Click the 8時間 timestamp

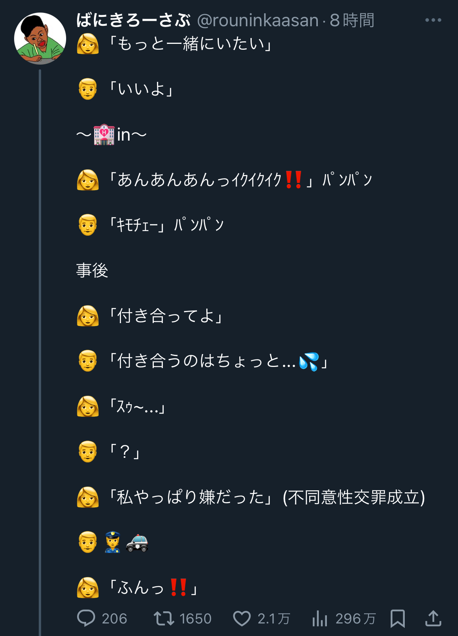pos(352,20)
